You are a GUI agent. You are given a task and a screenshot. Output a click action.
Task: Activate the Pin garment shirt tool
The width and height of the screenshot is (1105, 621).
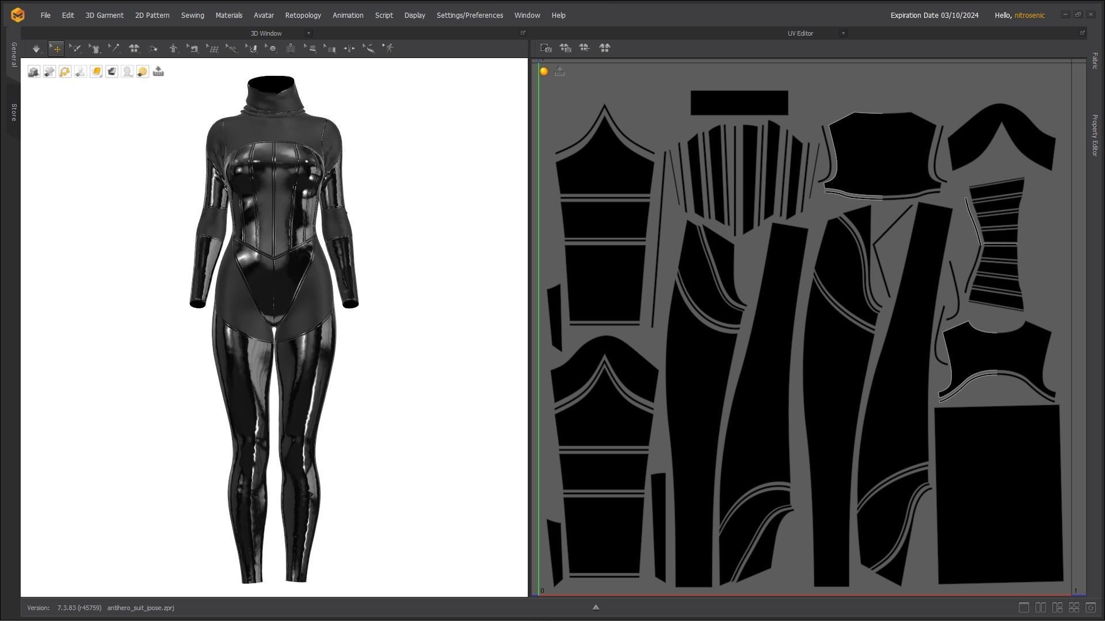95,49
